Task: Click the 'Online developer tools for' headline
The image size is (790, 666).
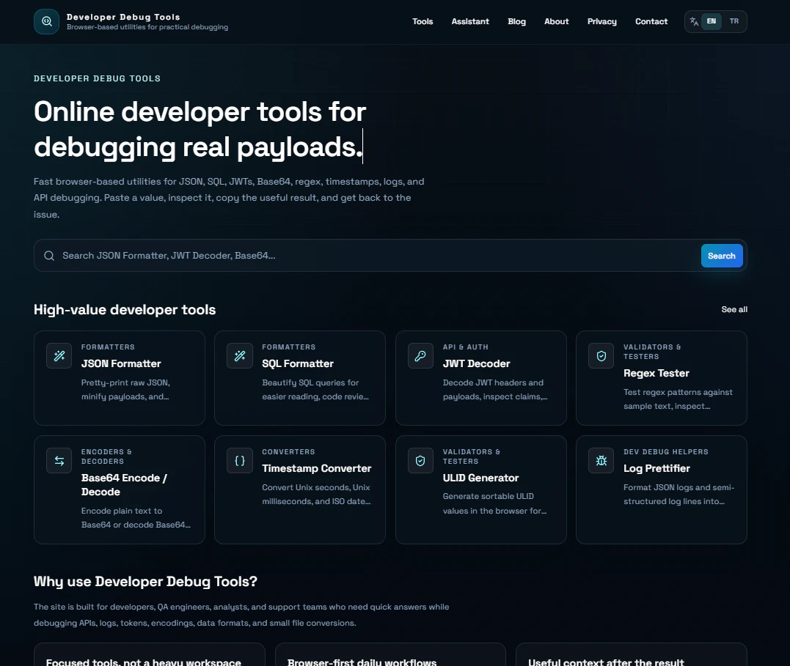Action: tap(200, 111)
